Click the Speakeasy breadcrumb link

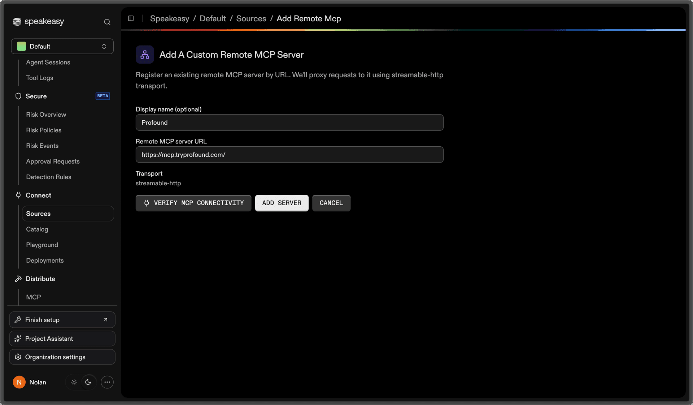click(170, 18)
